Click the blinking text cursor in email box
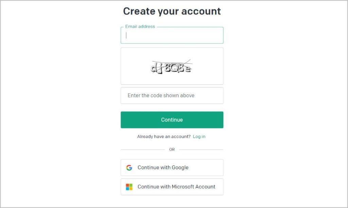The image size is (348, 208). click(126, 35)
